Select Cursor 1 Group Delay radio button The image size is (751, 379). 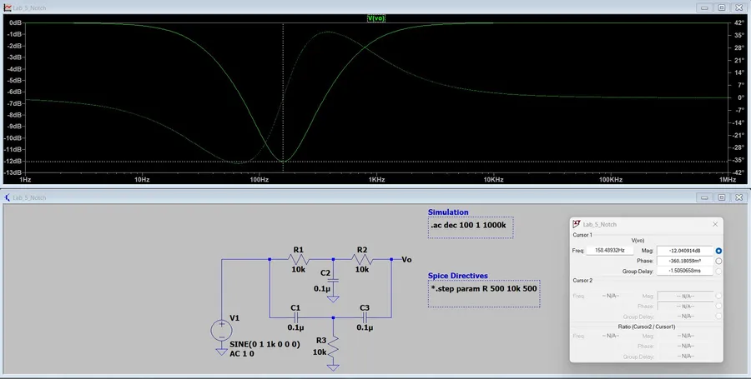[x=718, y=271]
